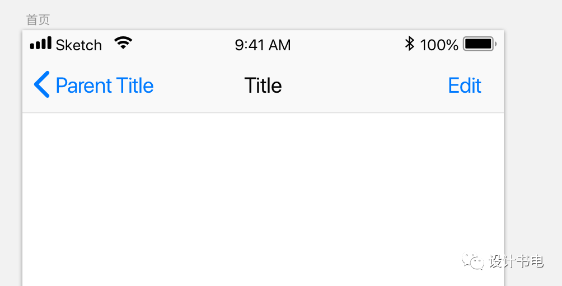
Task: Select the 首页 artboard label
Action: tap(38, 20)
